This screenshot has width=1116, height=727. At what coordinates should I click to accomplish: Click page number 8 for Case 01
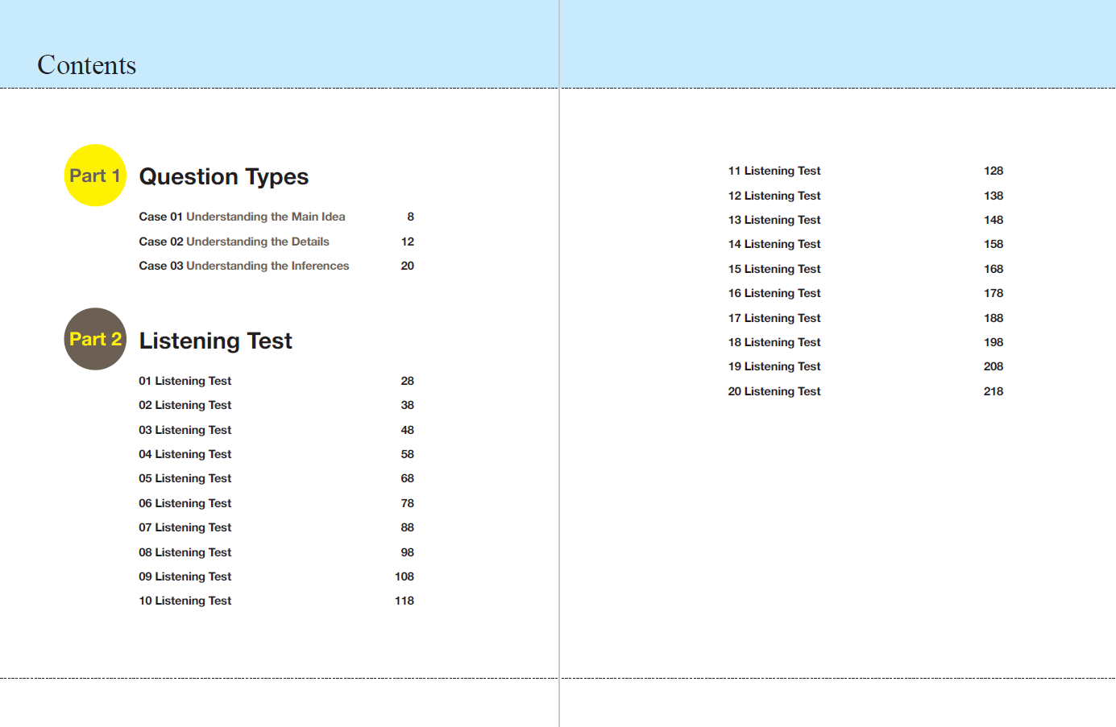click(x=411, y=217)
